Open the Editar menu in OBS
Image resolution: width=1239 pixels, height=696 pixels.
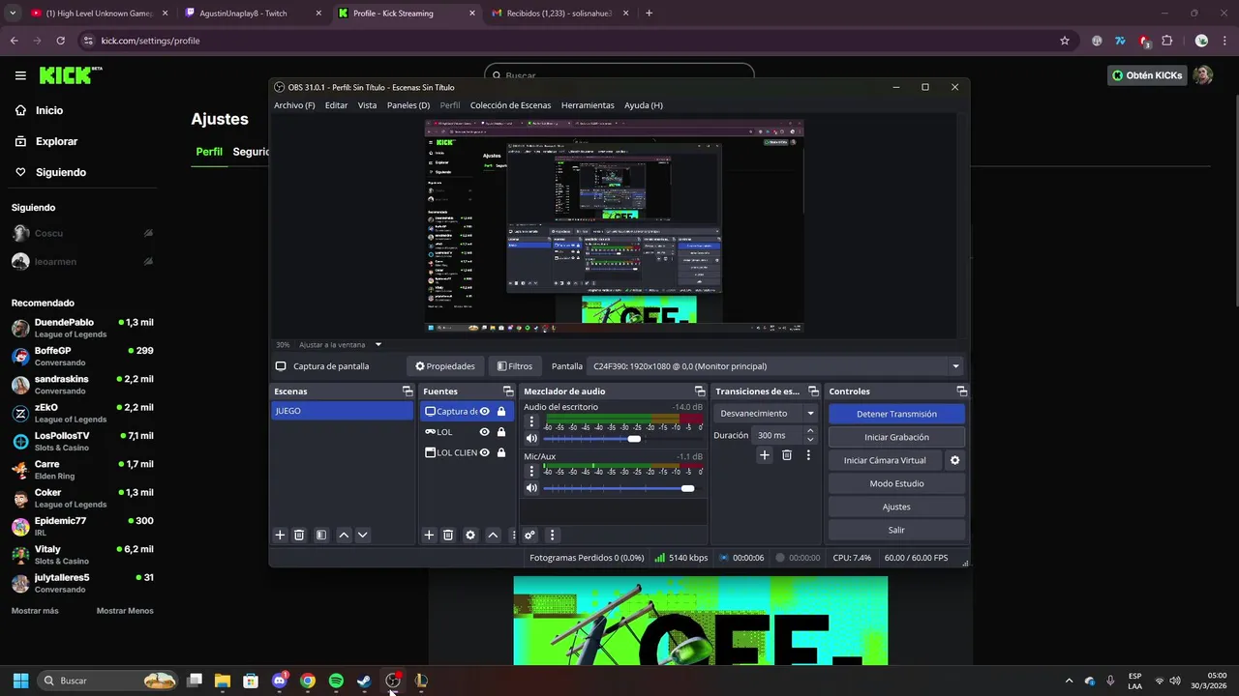click(336, 105)
